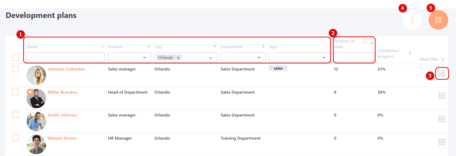
Task: Check Johnson Catherine's row checkbox
Action: (x=16, y=69)
